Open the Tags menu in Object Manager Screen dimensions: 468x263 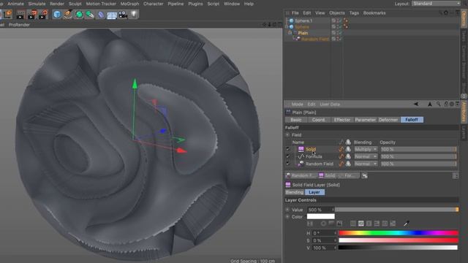(x=354, y=13)
